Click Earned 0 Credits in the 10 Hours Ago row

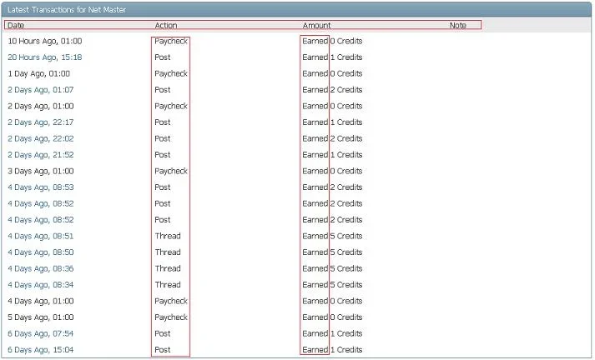point(332,41)
